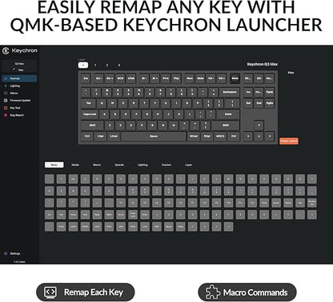
Task: Select the Mute knob key
Action: tap(235, 78)
